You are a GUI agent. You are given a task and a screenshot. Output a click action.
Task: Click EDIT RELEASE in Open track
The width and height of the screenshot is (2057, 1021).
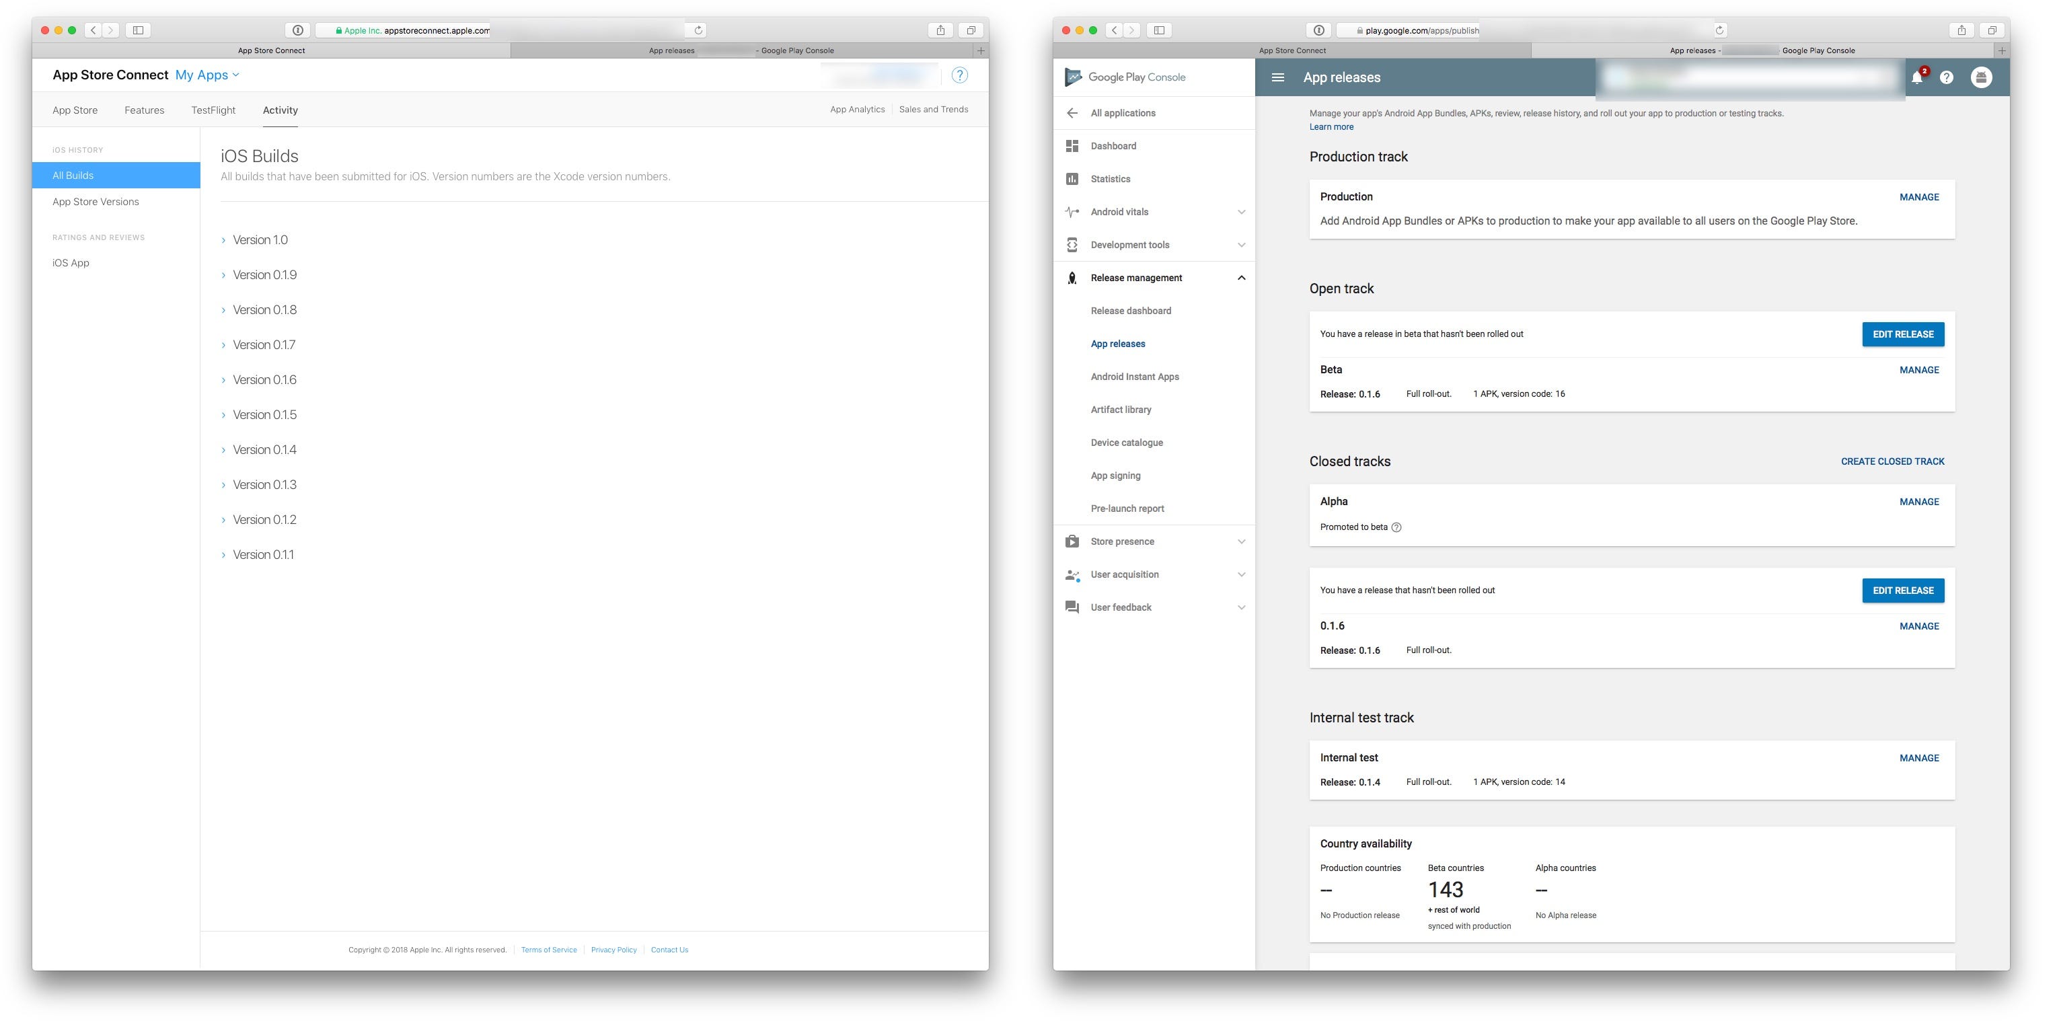pos(1903,334)
